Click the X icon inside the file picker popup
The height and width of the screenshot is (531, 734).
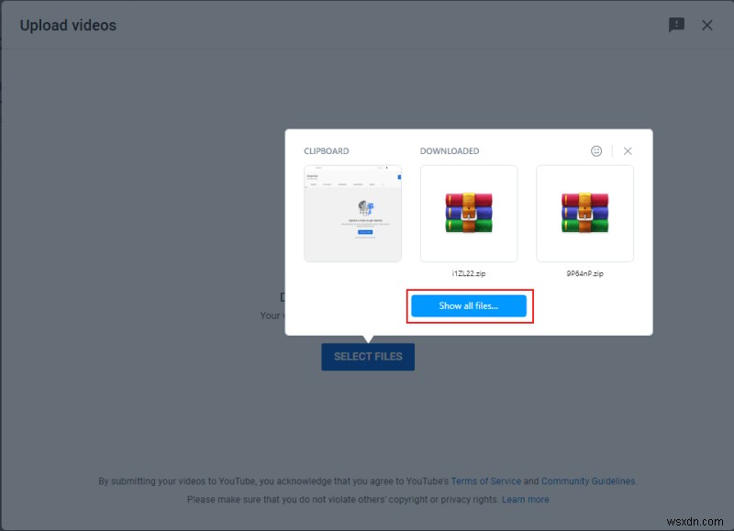pos(628,150)
